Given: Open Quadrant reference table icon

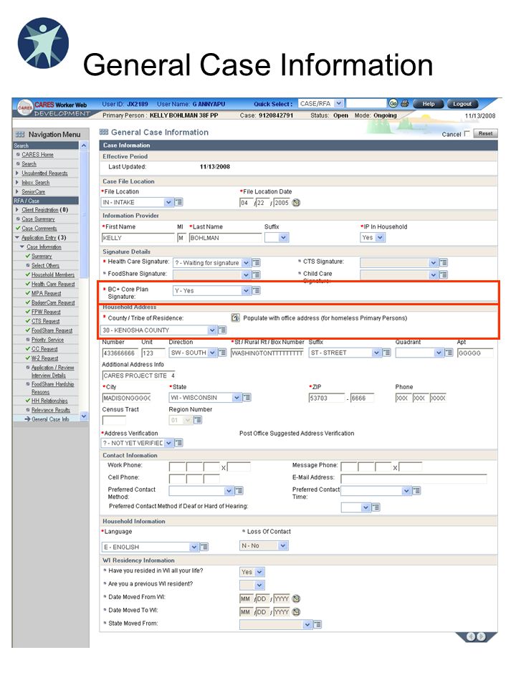Looking at the screenshot, I should [449, 353].
